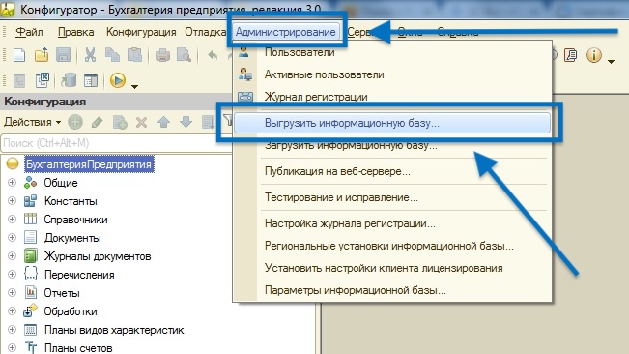
Task: Click the Close configuration icon with X
Action: coord(43,80)
